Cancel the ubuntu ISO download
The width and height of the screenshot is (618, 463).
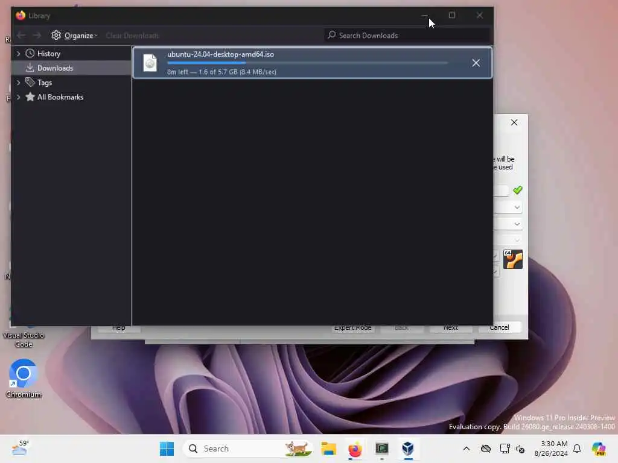click(x=476, y=63)
